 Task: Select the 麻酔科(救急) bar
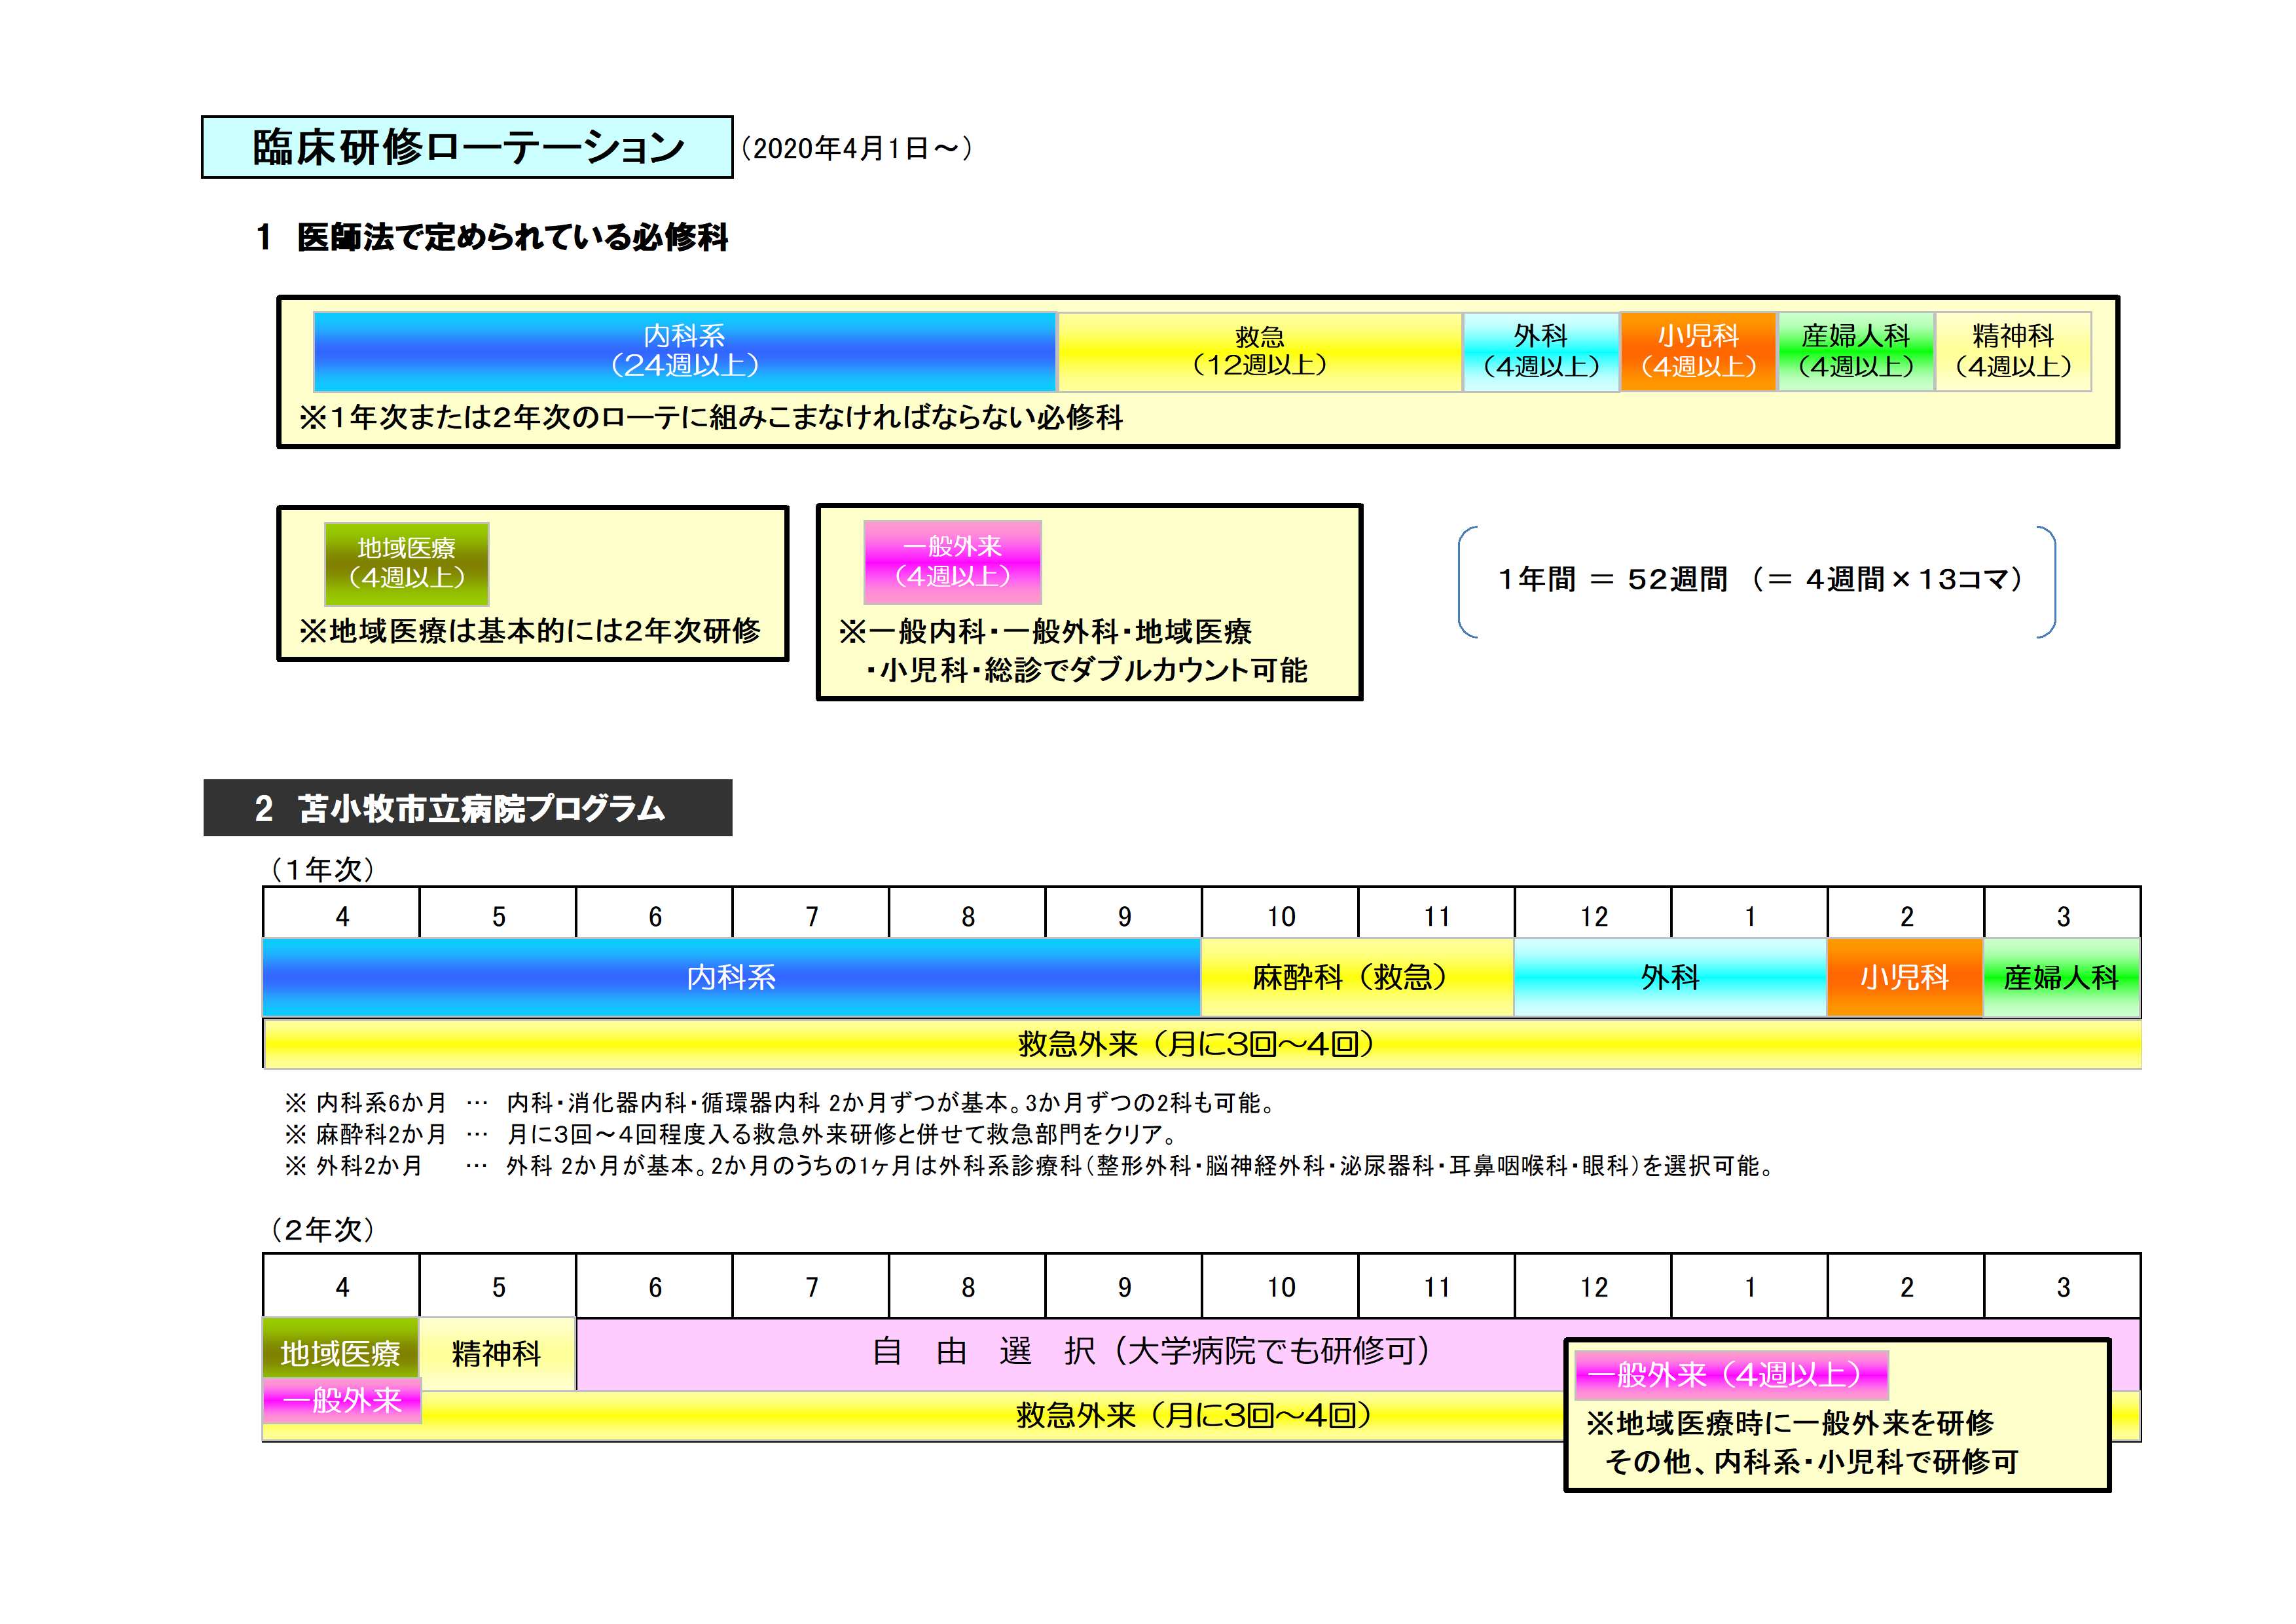point(1357,977)
